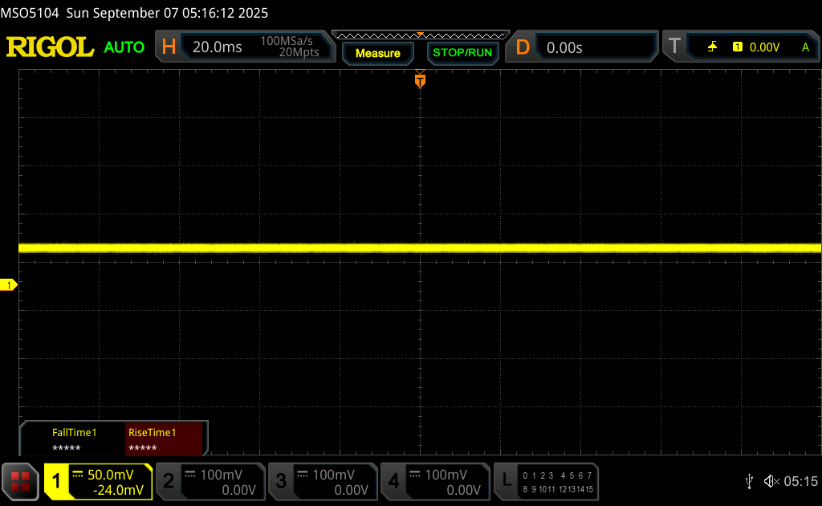Image resolution: width=822 pixels, height=506 pixels.
Task: Click the orange H horizontal icon
Action: coord(169,47)
